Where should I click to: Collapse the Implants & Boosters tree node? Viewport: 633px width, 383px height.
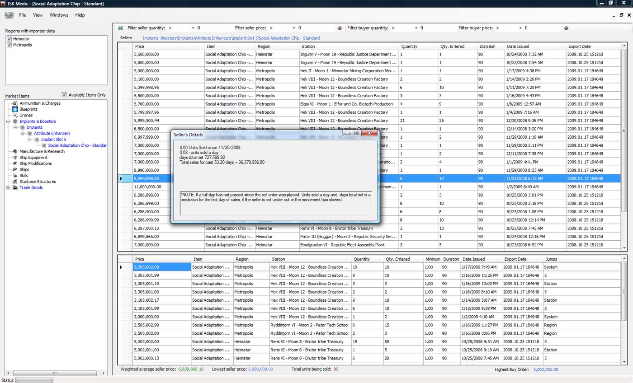click(x=8, y=121)
